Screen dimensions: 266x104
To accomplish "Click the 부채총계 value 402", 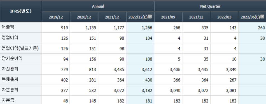I will click(x=65, y=80).
